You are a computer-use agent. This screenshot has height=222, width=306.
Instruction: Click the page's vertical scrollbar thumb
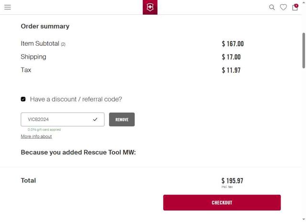304,50
